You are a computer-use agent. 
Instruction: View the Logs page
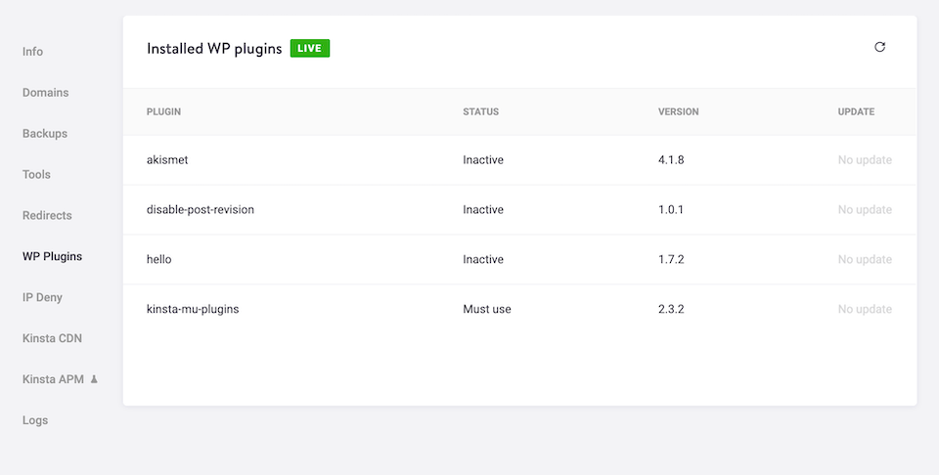tap(35, 421)
